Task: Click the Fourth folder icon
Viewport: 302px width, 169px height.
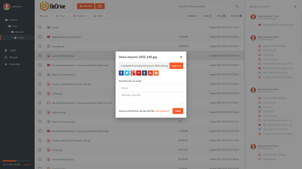Action: (x=49, y=27)
